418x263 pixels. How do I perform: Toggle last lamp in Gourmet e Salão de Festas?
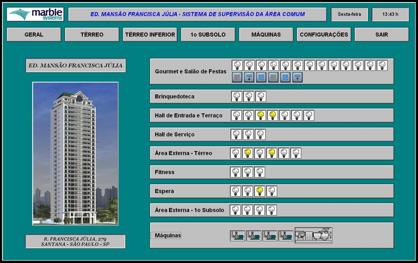(382, 65)
